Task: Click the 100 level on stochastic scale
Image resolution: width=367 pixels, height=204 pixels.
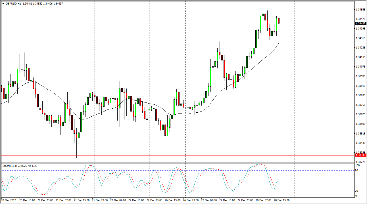Action: pos(358,165)
